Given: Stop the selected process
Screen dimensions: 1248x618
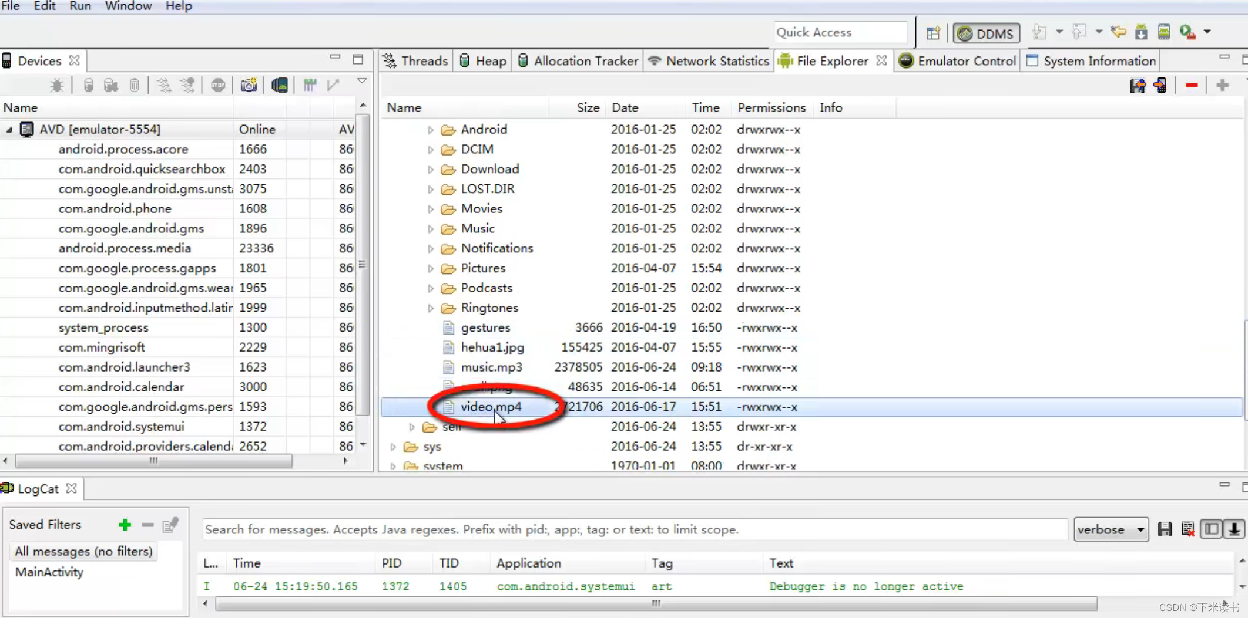Looking at the screenshot, I should 218,85.
